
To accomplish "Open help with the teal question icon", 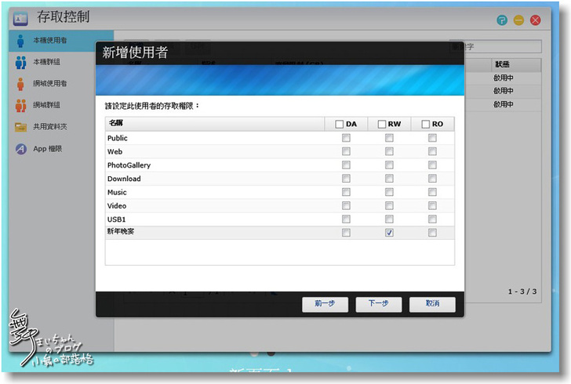I will [x=502, y=20].
